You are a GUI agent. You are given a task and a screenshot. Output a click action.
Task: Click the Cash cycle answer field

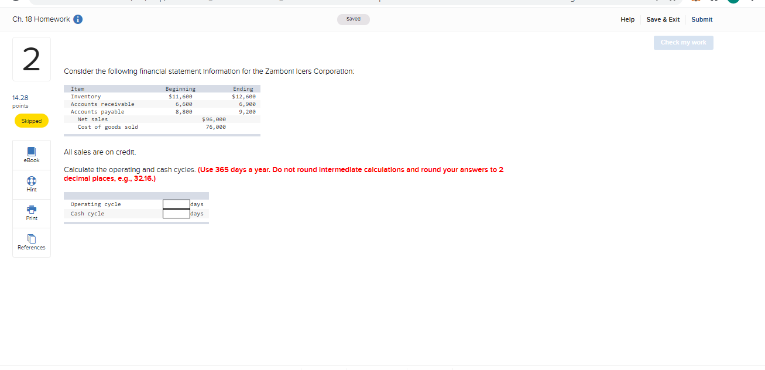click(x=176, y=214)
